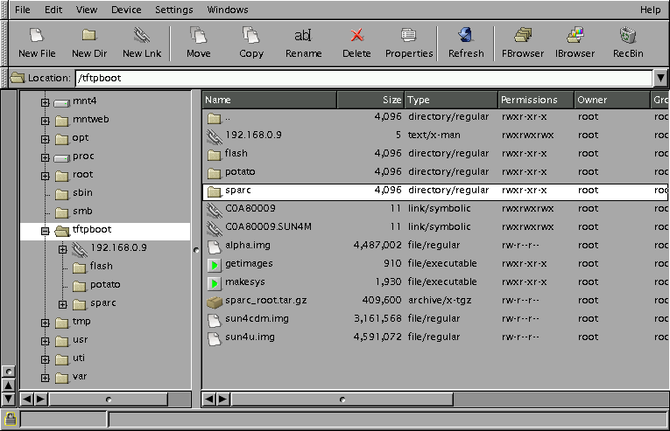Open the Location path dropdown arrow
Screen dimensions: 670x431
coord(660,78)
